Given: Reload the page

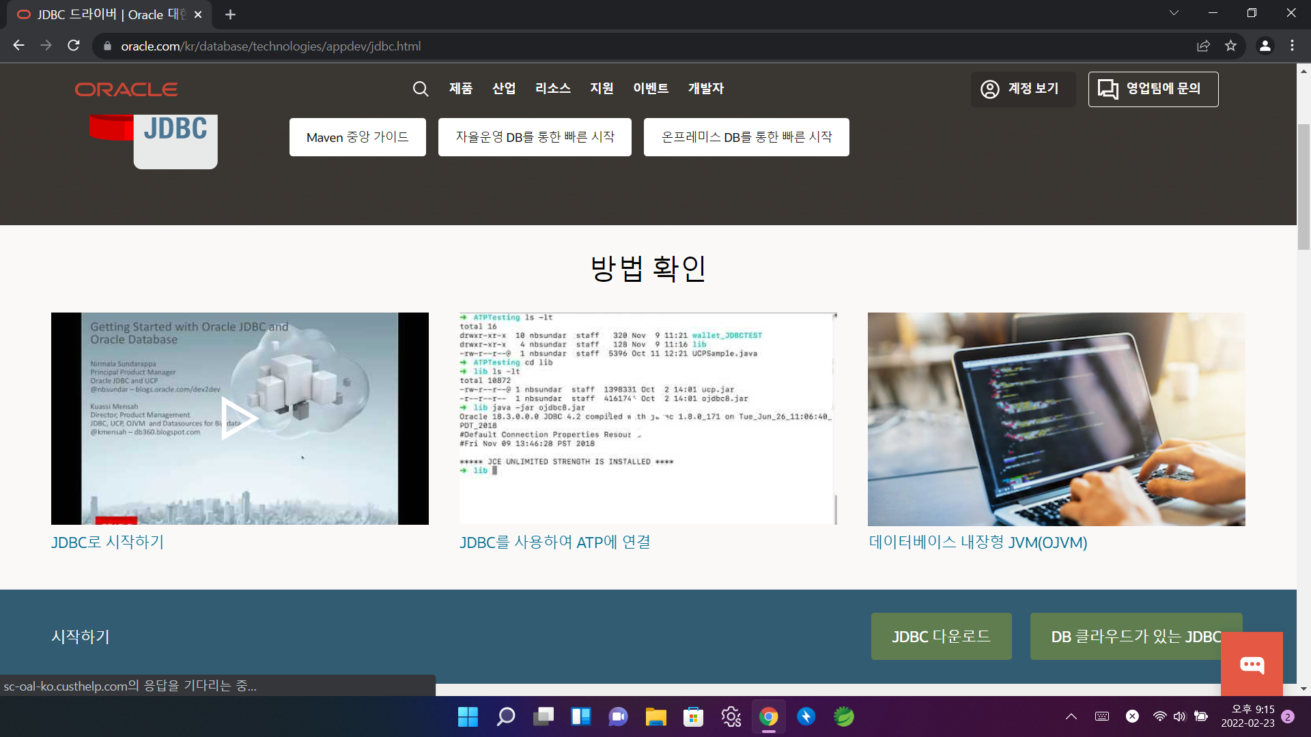Looking at the screenshot, I should click(74, 46).
